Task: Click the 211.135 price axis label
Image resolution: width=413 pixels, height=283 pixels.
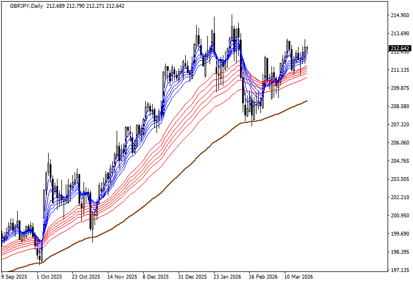Action: 399,70
